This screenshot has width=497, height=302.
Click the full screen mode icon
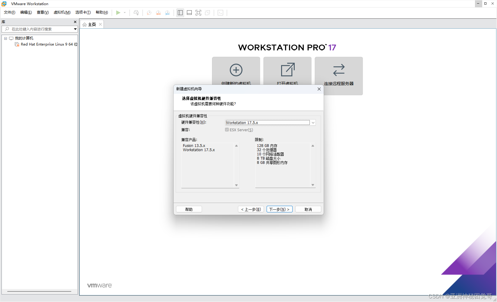tap(198, 13)
